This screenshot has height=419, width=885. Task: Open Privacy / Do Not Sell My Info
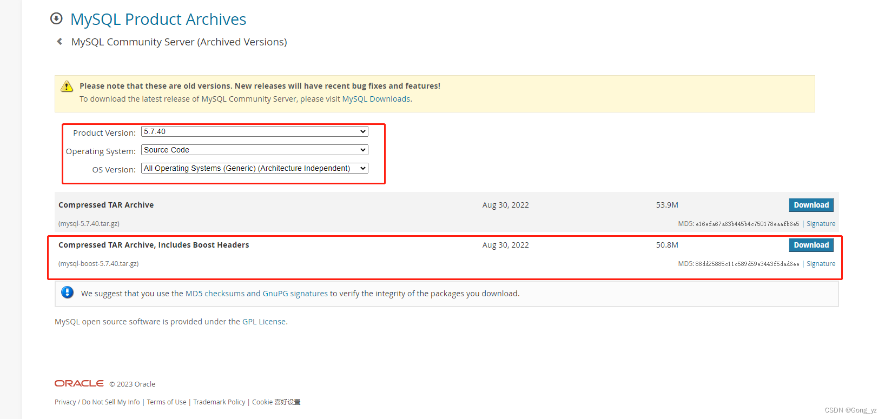coord(97,402)
